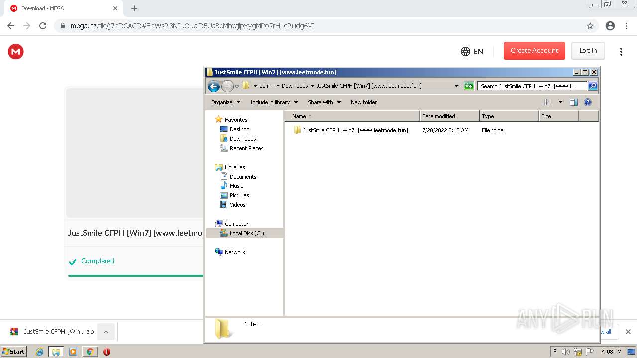Switch to Chrome via taskbar icon
The width and height of the screenshot is (637, 358).
pyautogui.click(x=90, y=352)
